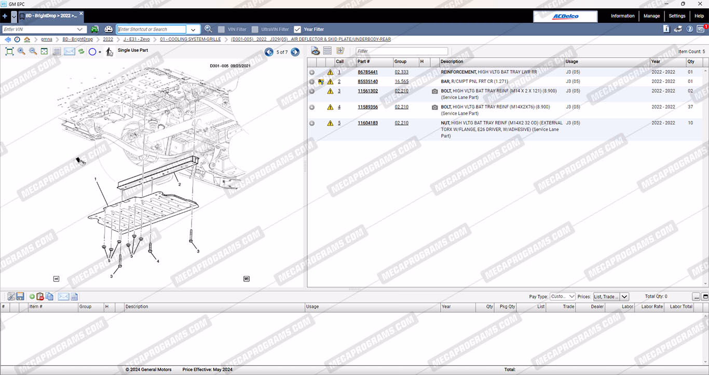Toggle the UltraVIN Filter checkbox
This screenshot has height=375, width=709.
click(x=255, y=30)
